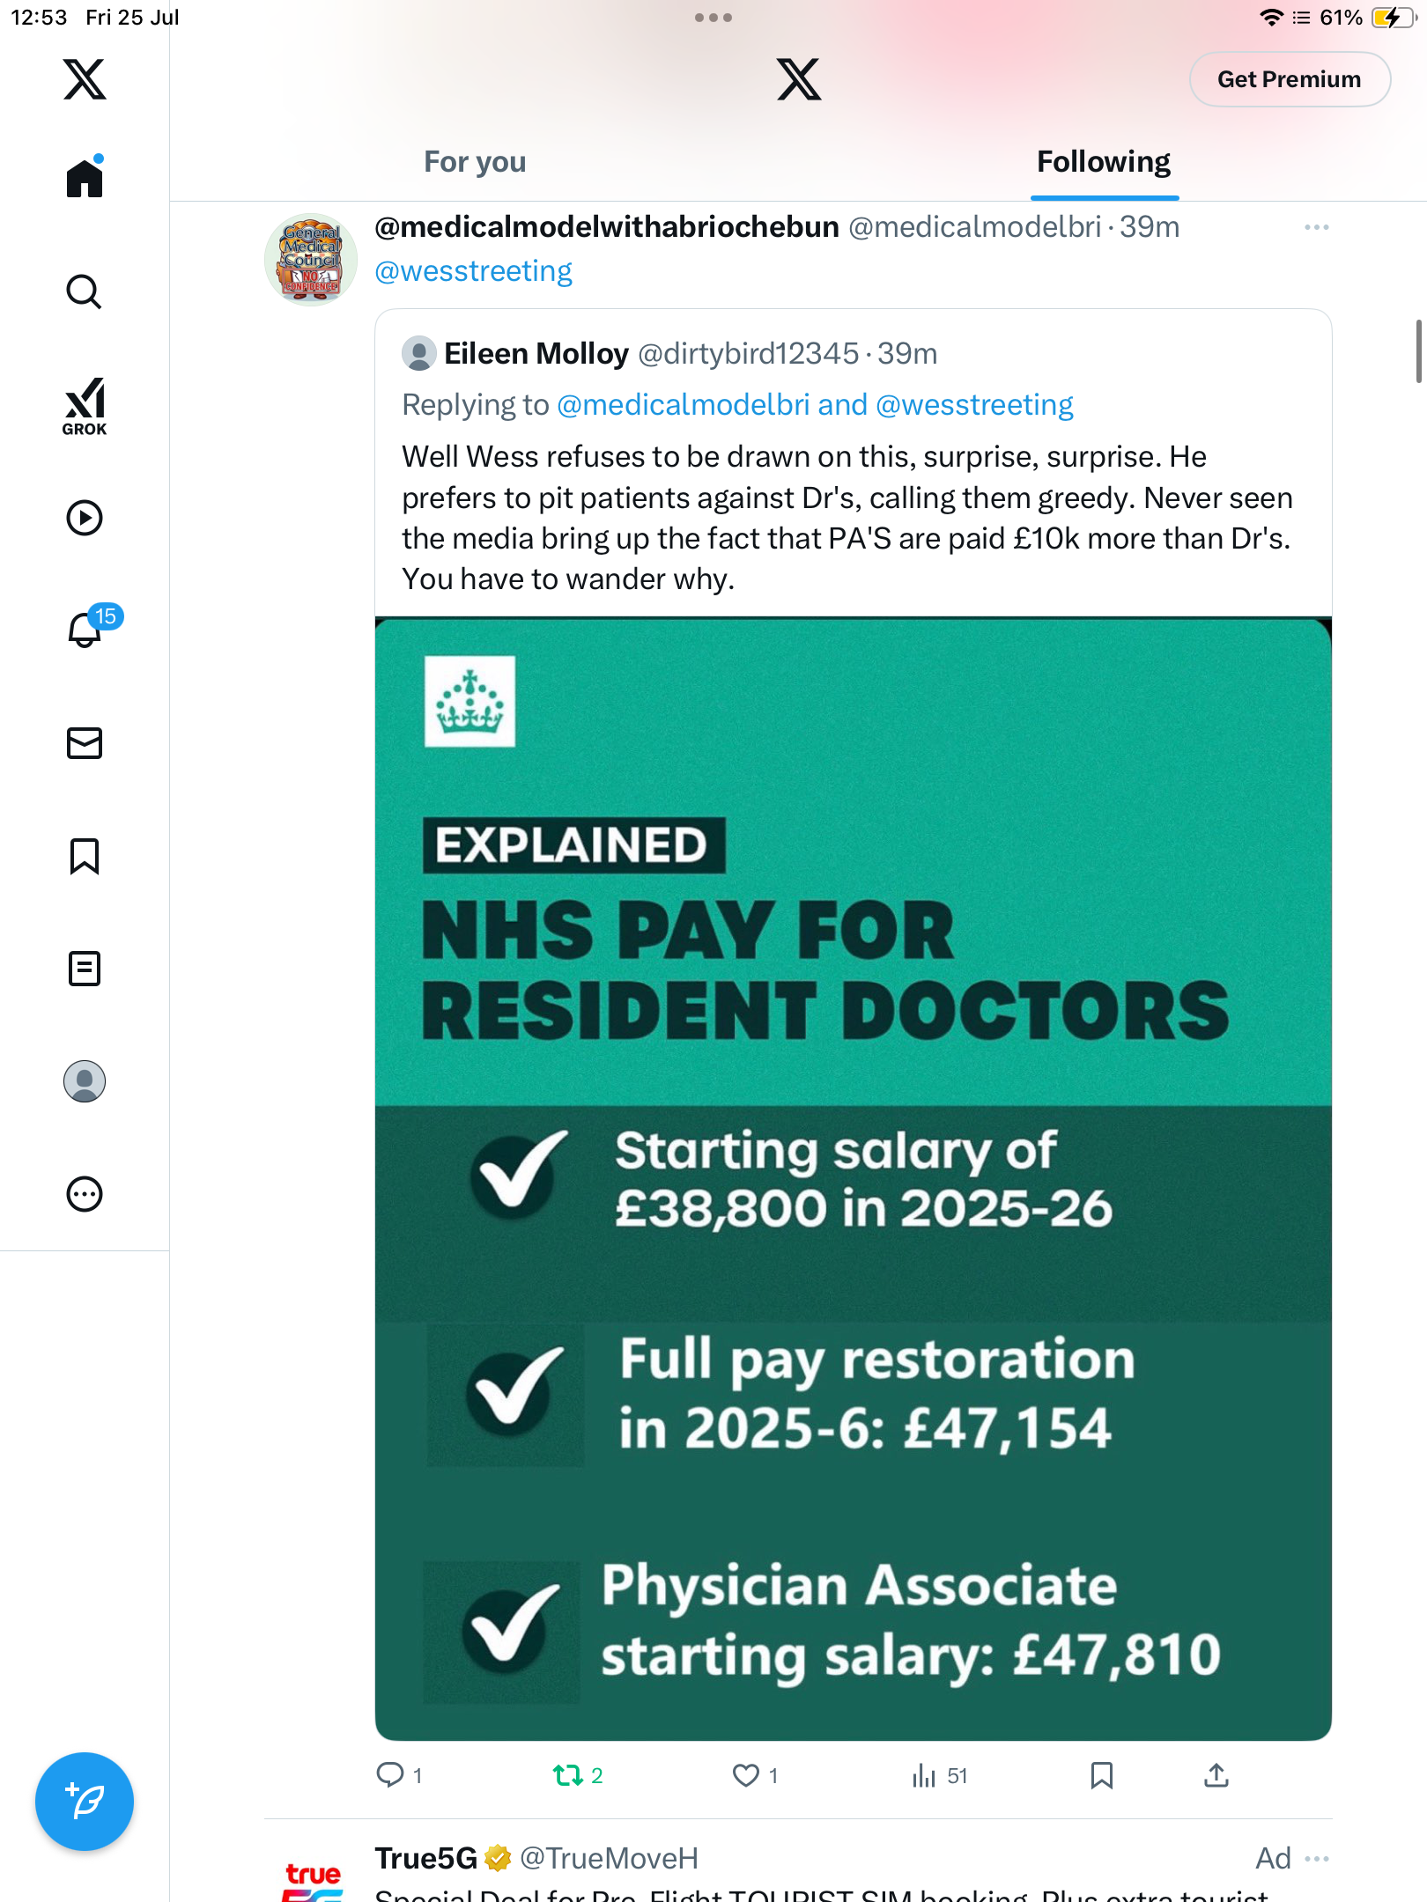The height and width of the screenshot is (1902, 1427).
Task: Open Bookmarks in the left sidebar
Action: pos(85,856)
